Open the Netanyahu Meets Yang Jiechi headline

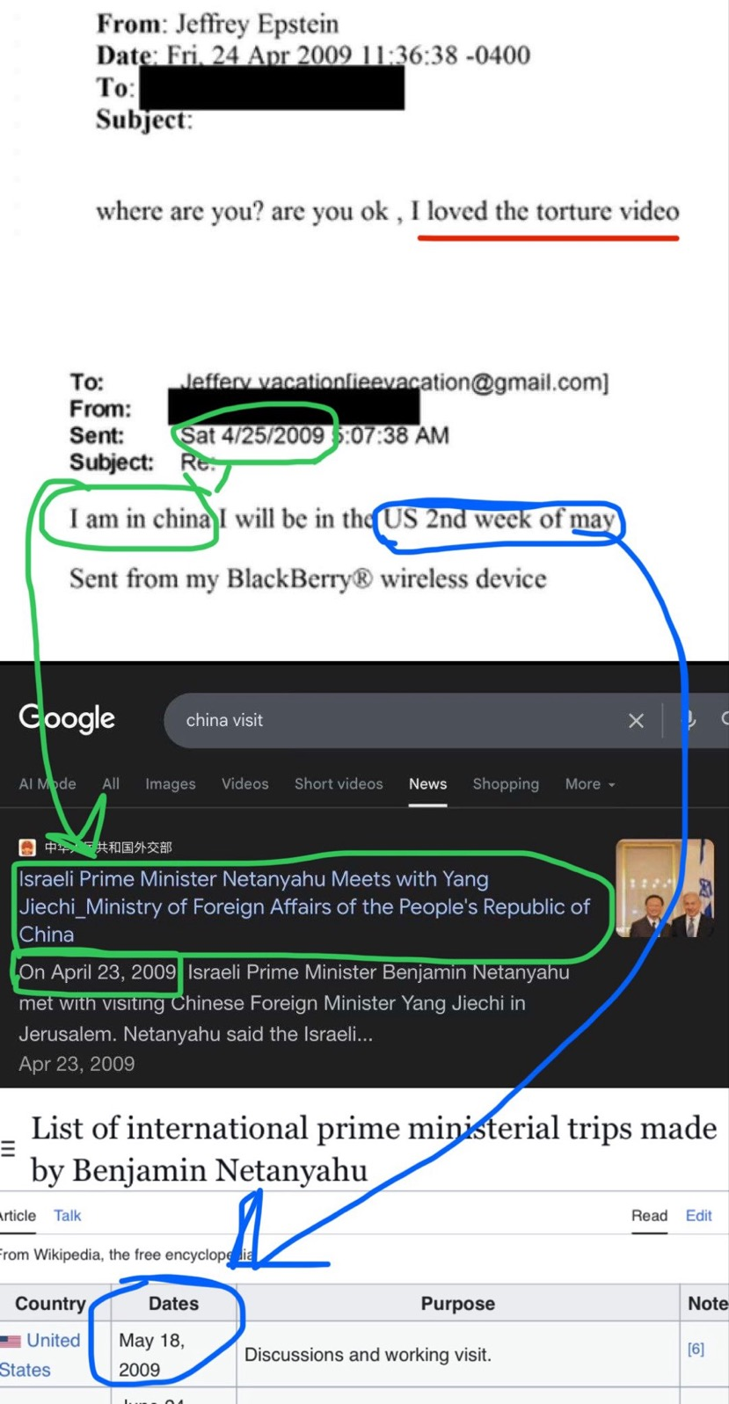[x=304, y=906]
